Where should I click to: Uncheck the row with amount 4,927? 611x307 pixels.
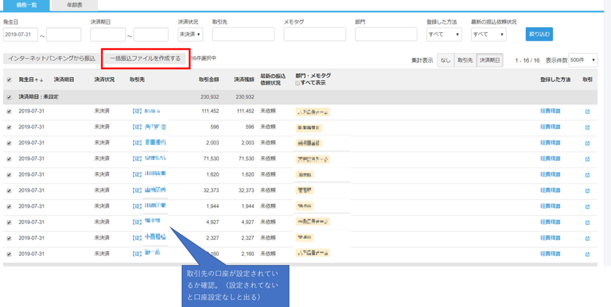(9, 222)
